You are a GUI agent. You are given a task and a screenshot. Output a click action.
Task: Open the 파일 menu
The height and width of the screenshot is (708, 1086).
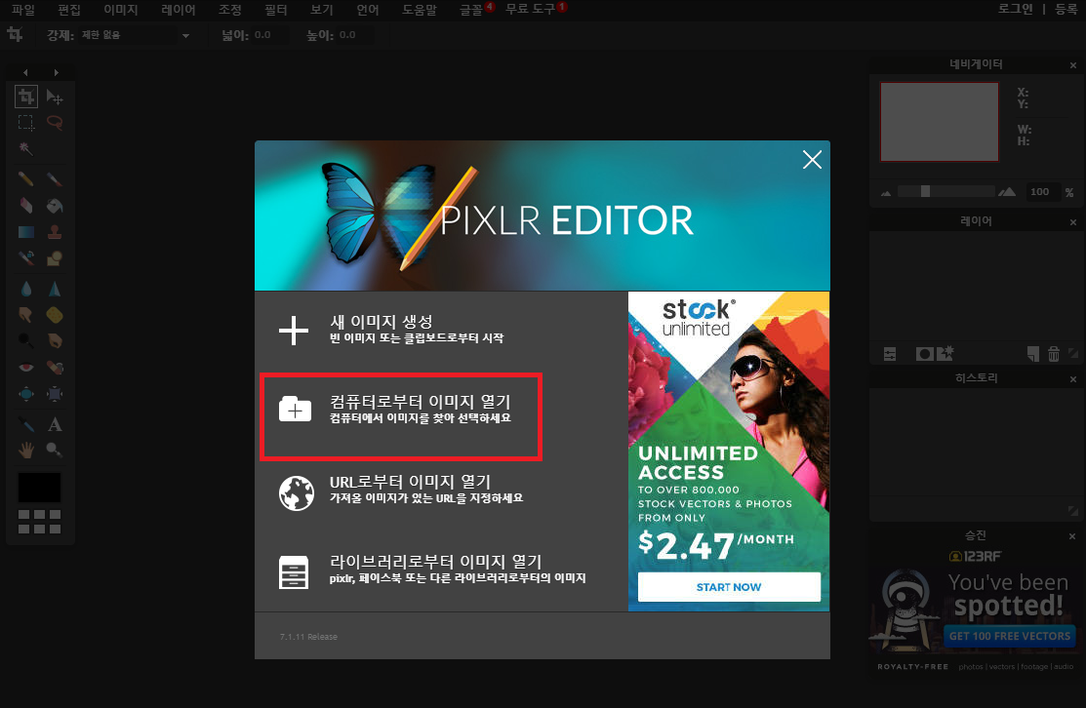pyautogui.click(x=22, y=10)
